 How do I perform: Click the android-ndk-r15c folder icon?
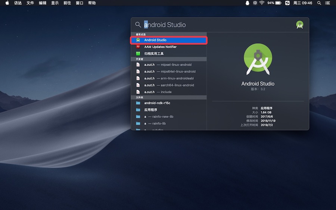click(138, 103)
